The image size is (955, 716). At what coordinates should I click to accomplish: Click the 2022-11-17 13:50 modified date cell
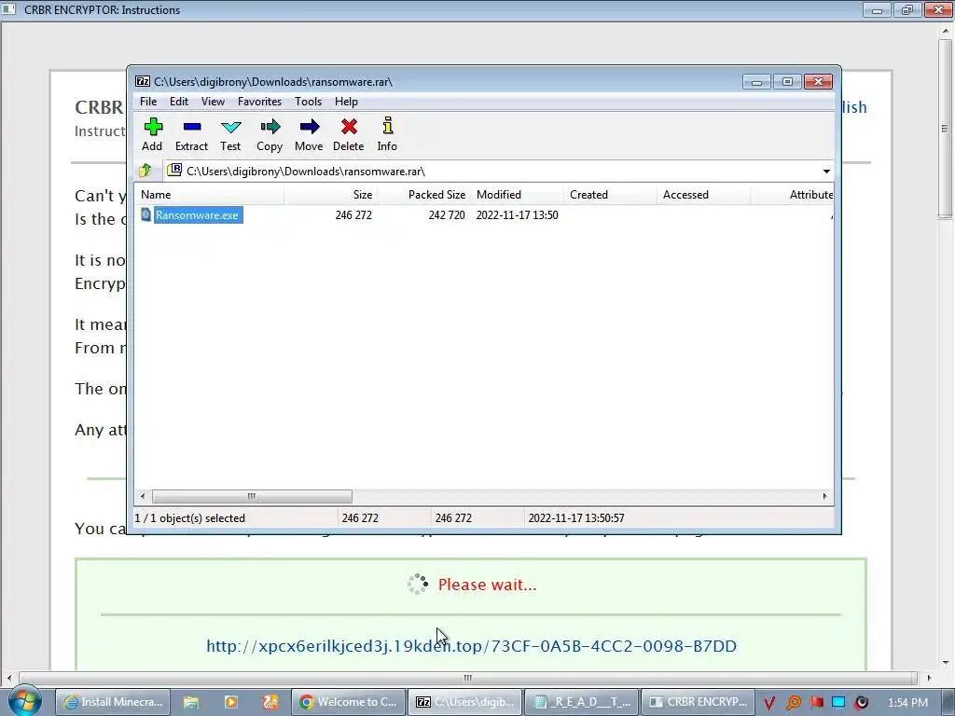click(x=517, y=215)
